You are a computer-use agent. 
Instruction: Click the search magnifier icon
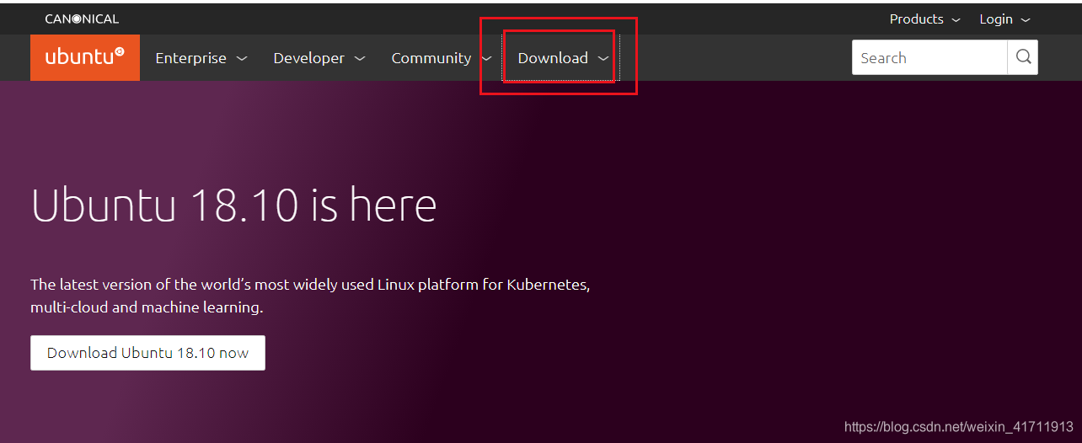point(1023,57)
